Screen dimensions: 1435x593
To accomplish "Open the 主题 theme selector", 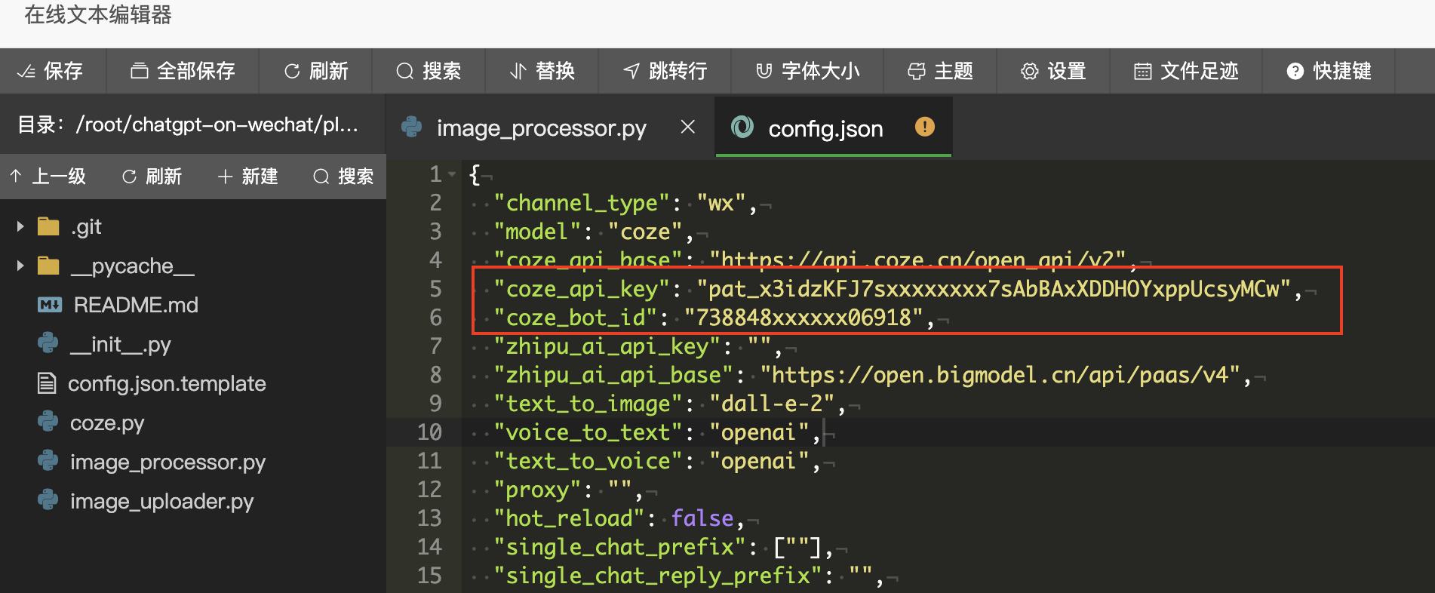I will point(940,71).
